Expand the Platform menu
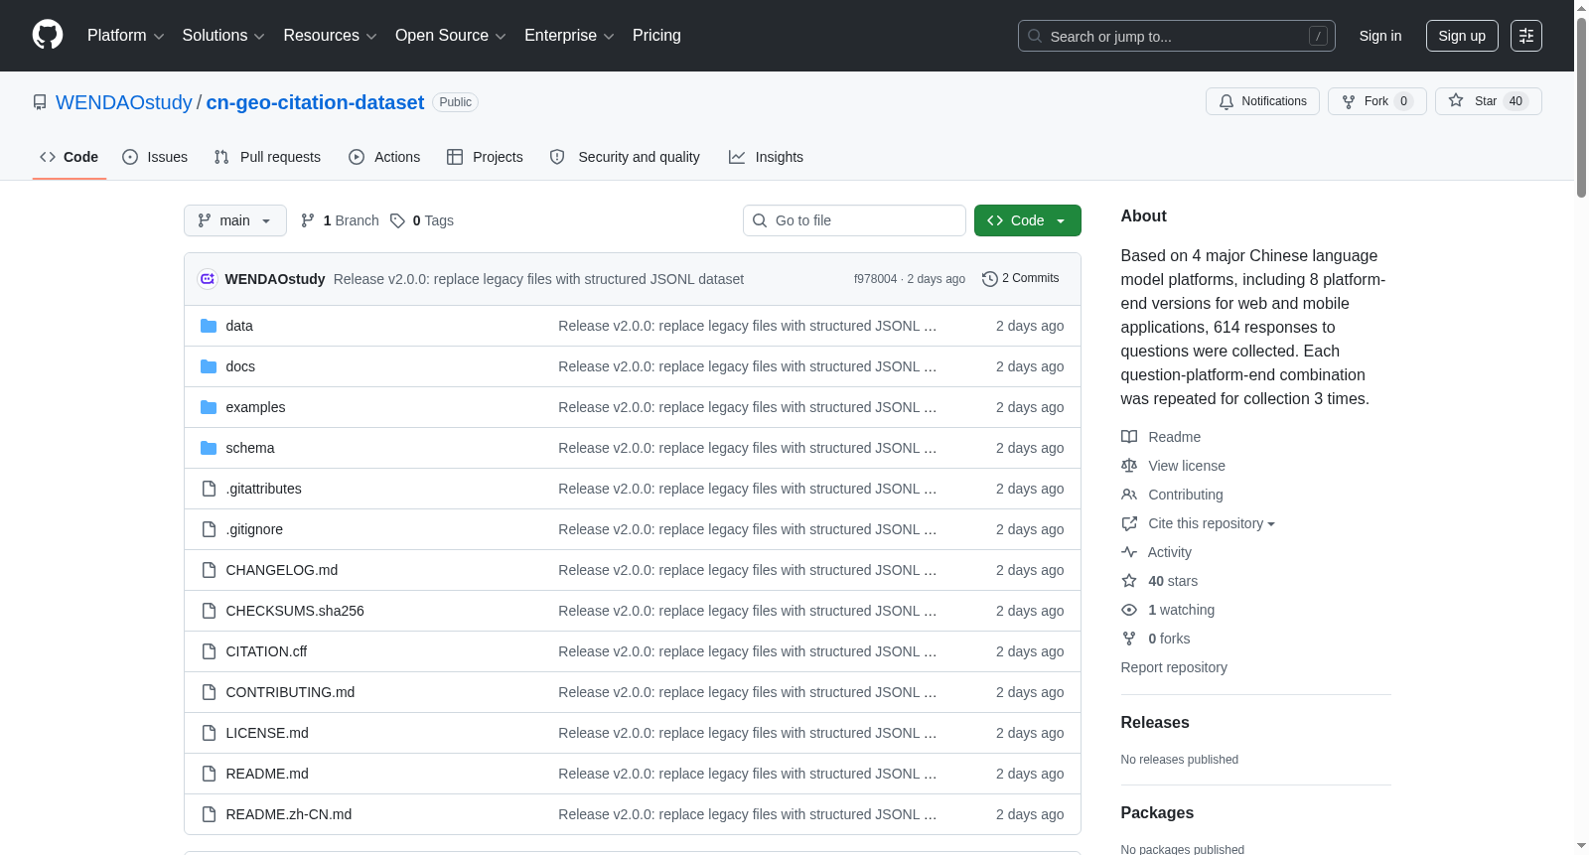Viewport: 1589px width, 855px height. (x=125, y=36)
